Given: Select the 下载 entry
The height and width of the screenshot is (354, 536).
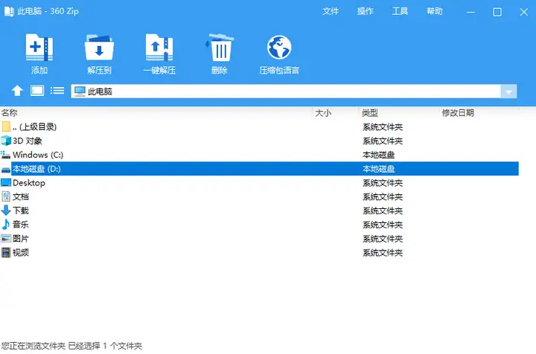Looking at the screenshot, I should click(x=21, y=210).
